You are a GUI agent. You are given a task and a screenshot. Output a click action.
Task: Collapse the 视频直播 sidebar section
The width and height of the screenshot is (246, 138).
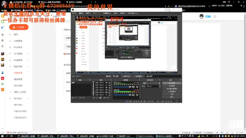click(x=28, y=67)
